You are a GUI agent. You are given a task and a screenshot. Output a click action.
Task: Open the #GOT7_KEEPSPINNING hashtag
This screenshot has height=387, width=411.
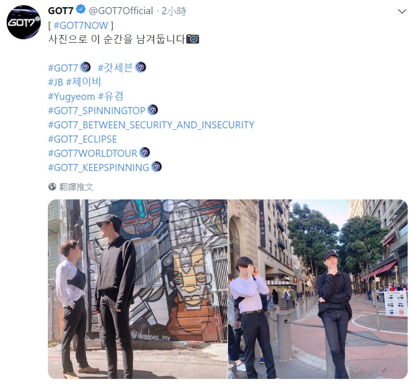pyautogui.click(x=99, y=168)
